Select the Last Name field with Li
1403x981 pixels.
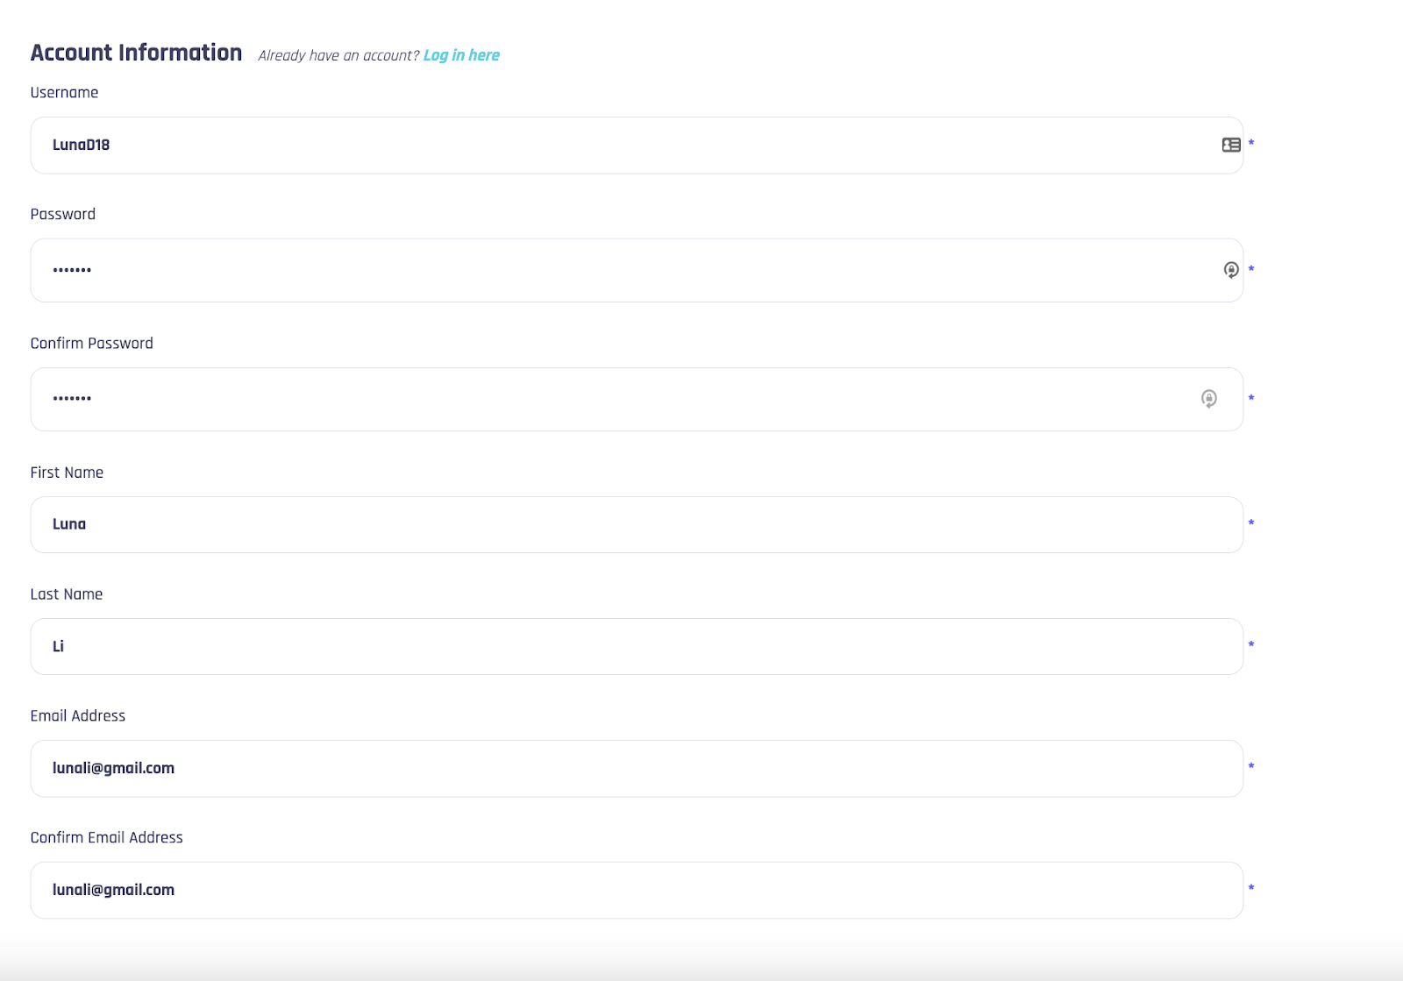(637, 647)
